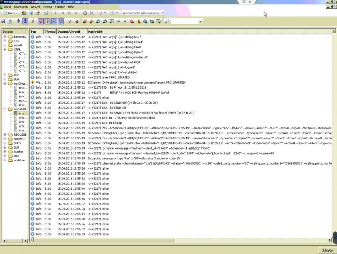Open the Extras menu
This screenshot has width=337, height=254.
47,7
